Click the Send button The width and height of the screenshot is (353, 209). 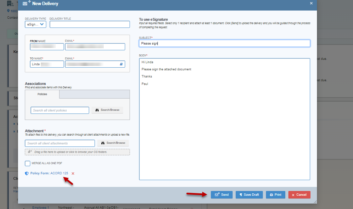(x=221, y=194)
